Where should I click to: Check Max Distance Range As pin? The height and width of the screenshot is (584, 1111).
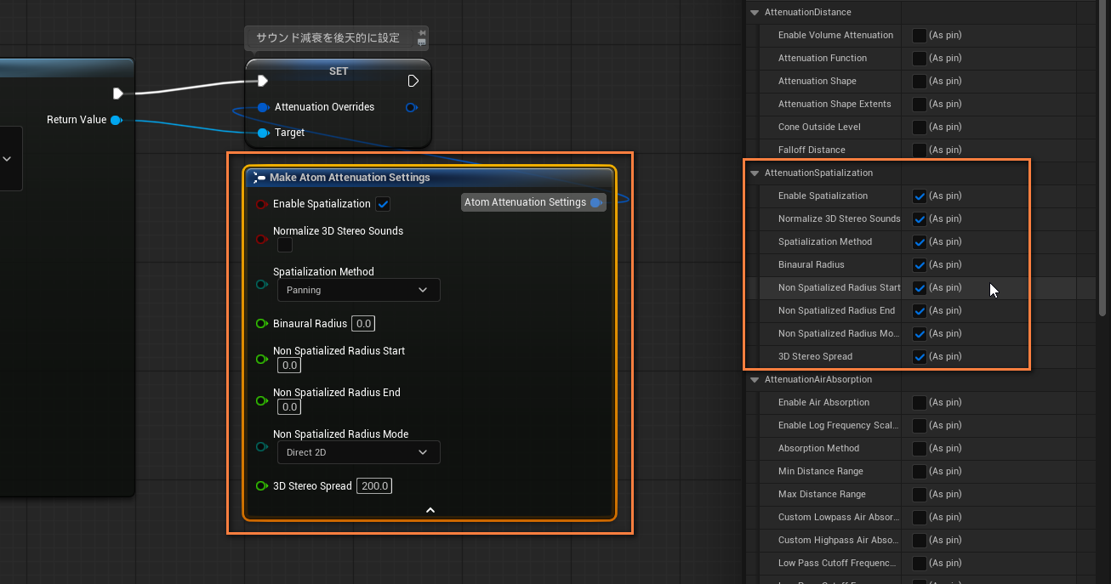[x=920, y=494]
